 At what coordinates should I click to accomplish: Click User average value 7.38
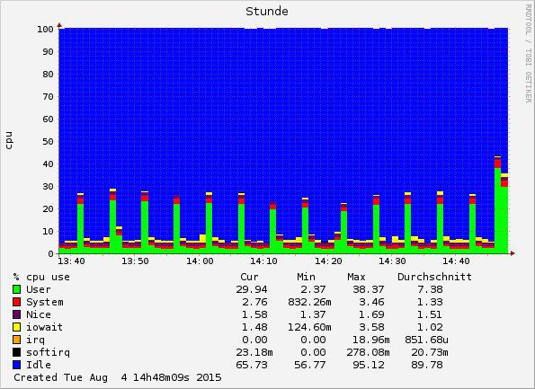431,289
